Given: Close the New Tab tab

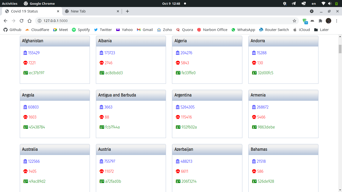Looking at the screenshot, I should coord(118,11).
